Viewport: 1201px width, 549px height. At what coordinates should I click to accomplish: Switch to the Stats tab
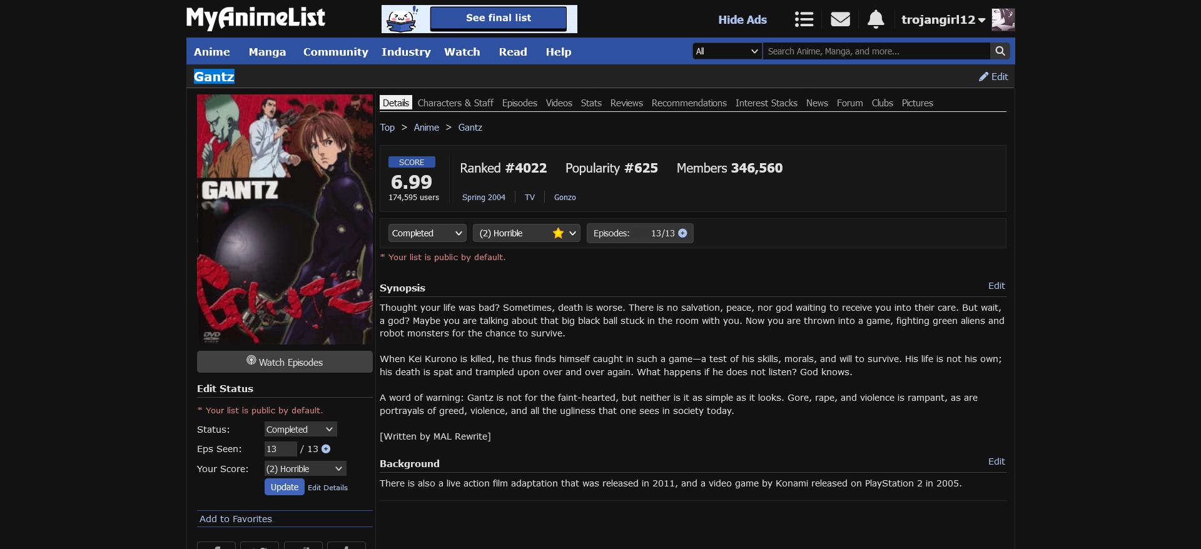click(x=591, y=103)
